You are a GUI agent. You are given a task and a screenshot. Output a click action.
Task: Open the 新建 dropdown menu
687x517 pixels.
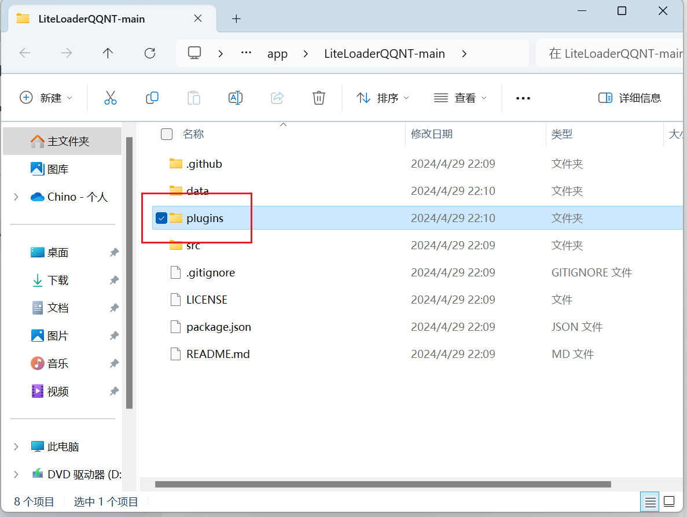pyautogui.click(x=46, y=98)
